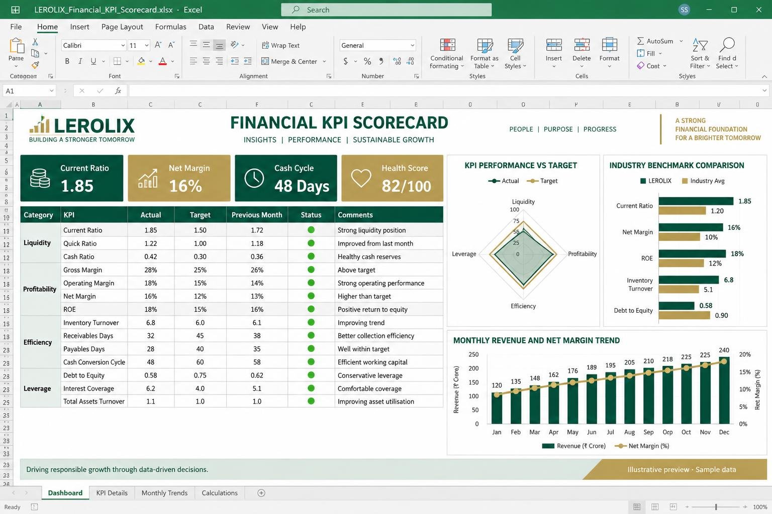Viewport: 772px width, 514px height.
Task: Click the Format Painter brush icon
Action: 35,65
